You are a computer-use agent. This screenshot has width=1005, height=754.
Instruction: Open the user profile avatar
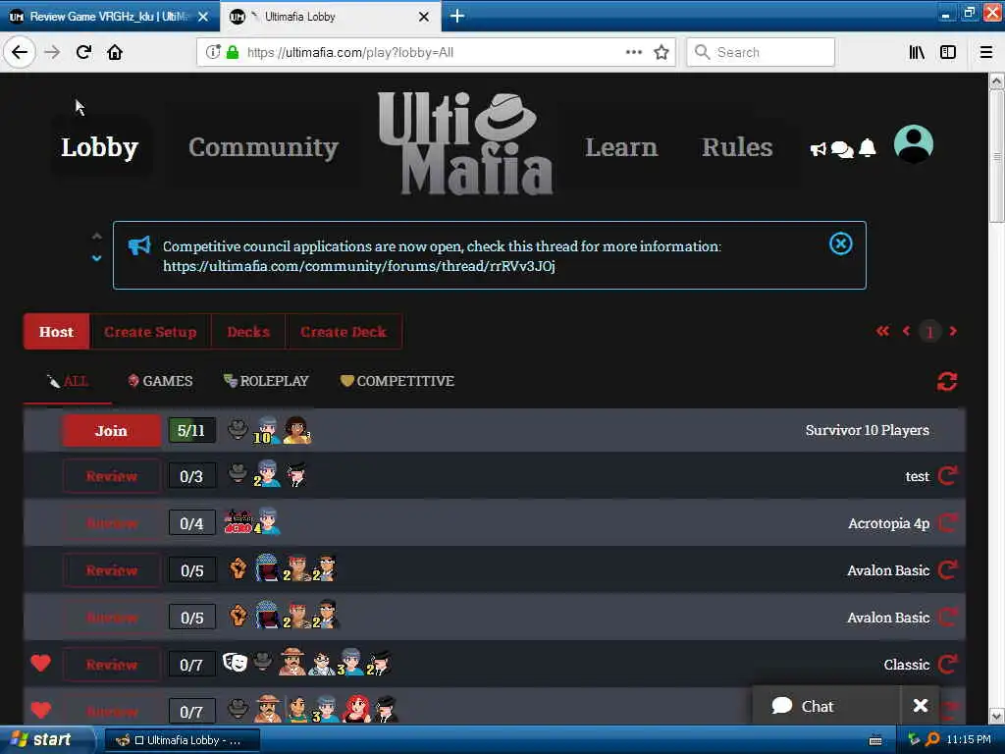tap(914, 143)
